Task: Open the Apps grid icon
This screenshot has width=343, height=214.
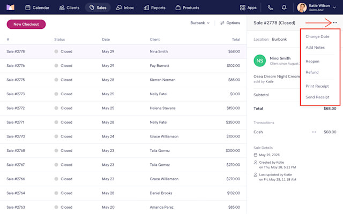Action: pos(243,7)
